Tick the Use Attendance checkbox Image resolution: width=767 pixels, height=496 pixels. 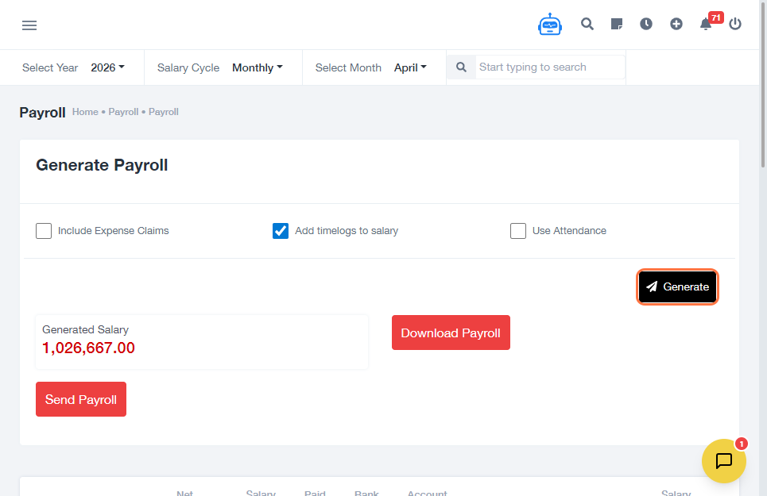tap(518, 231)
